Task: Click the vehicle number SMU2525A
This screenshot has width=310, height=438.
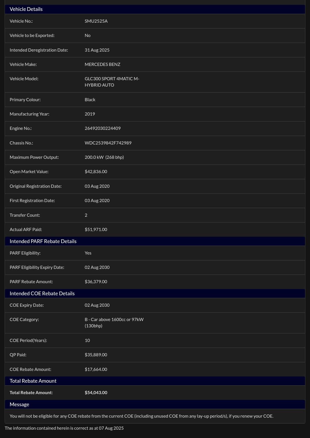Action: click(96, 21)
